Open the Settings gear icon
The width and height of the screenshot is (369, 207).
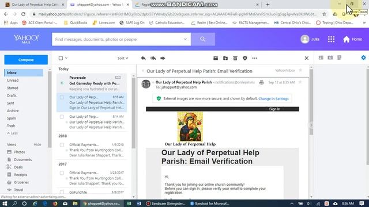click(363, 57)
